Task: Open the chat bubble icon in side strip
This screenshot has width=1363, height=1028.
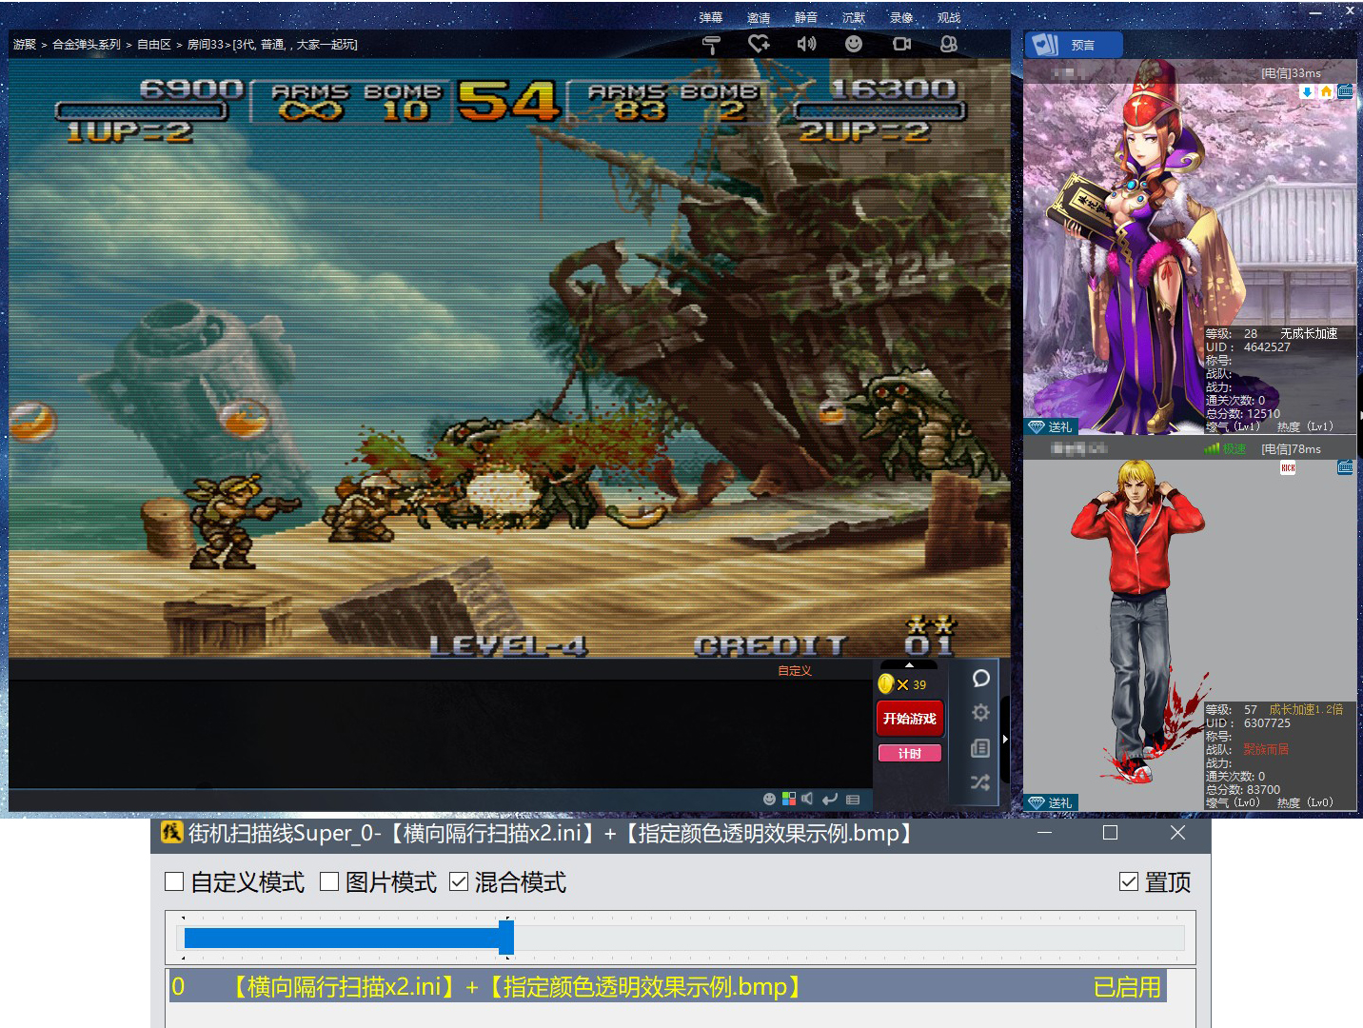Action: 980,678
